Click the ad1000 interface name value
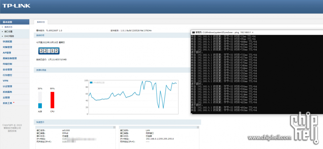Image resolution: width=323 pixels, height=149 pixels. tap(66, 130)
